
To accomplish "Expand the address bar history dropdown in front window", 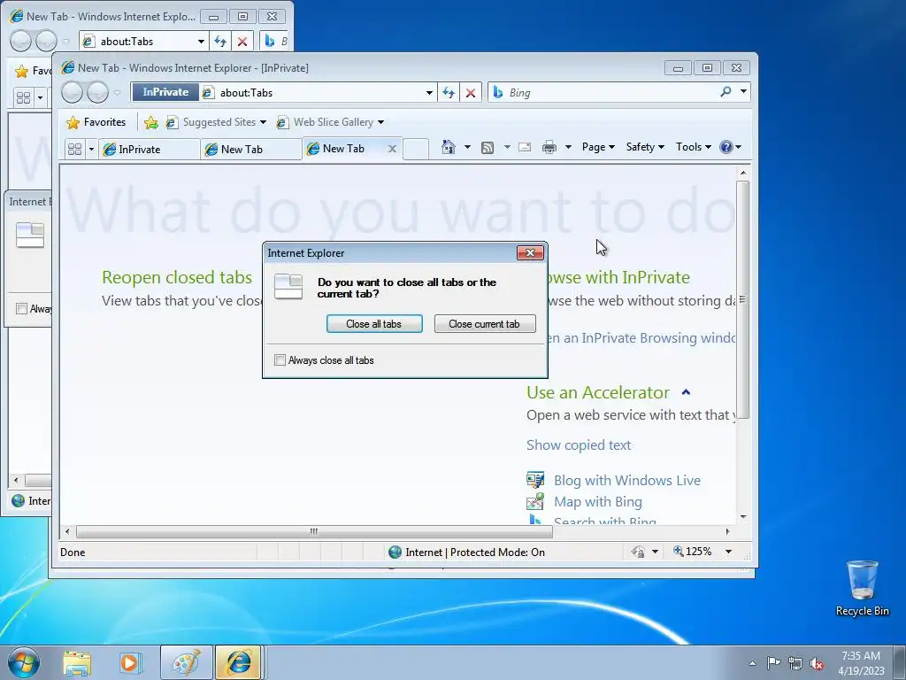I will [x=429, y=92].
